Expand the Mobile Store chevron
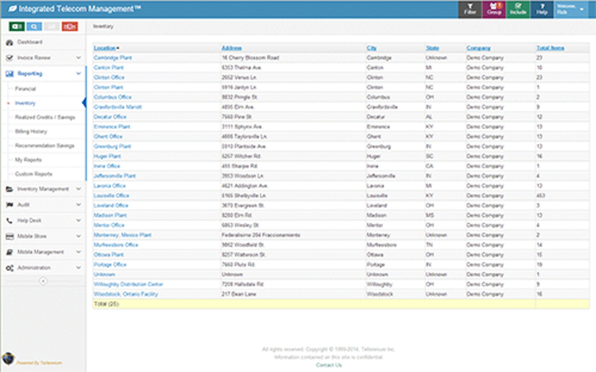Image resolution: width=596 pixels, height=372 pixels. pos(78,236)
